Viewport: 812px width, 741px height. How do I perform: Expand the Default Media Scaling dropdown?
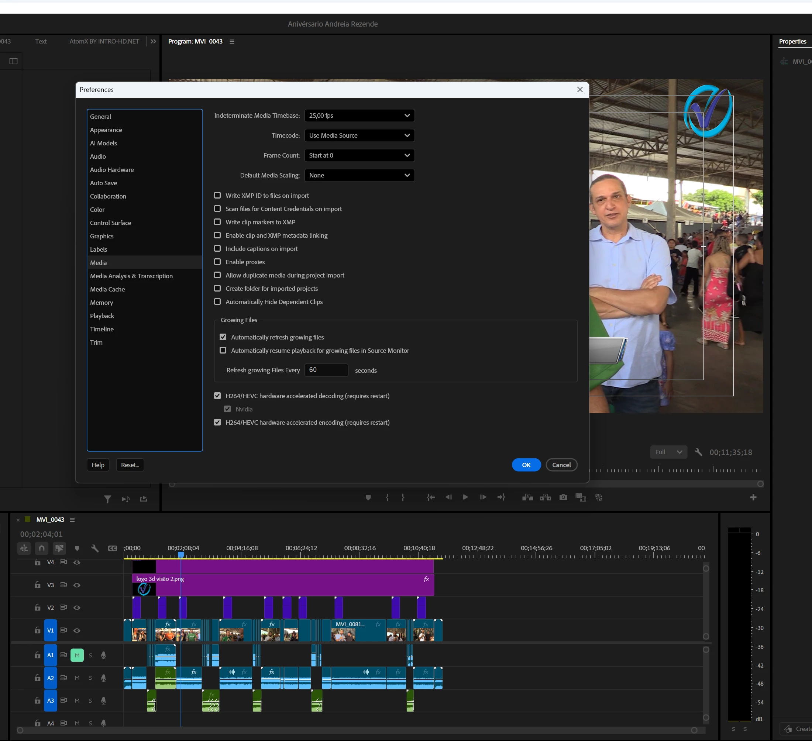[359, 175]
